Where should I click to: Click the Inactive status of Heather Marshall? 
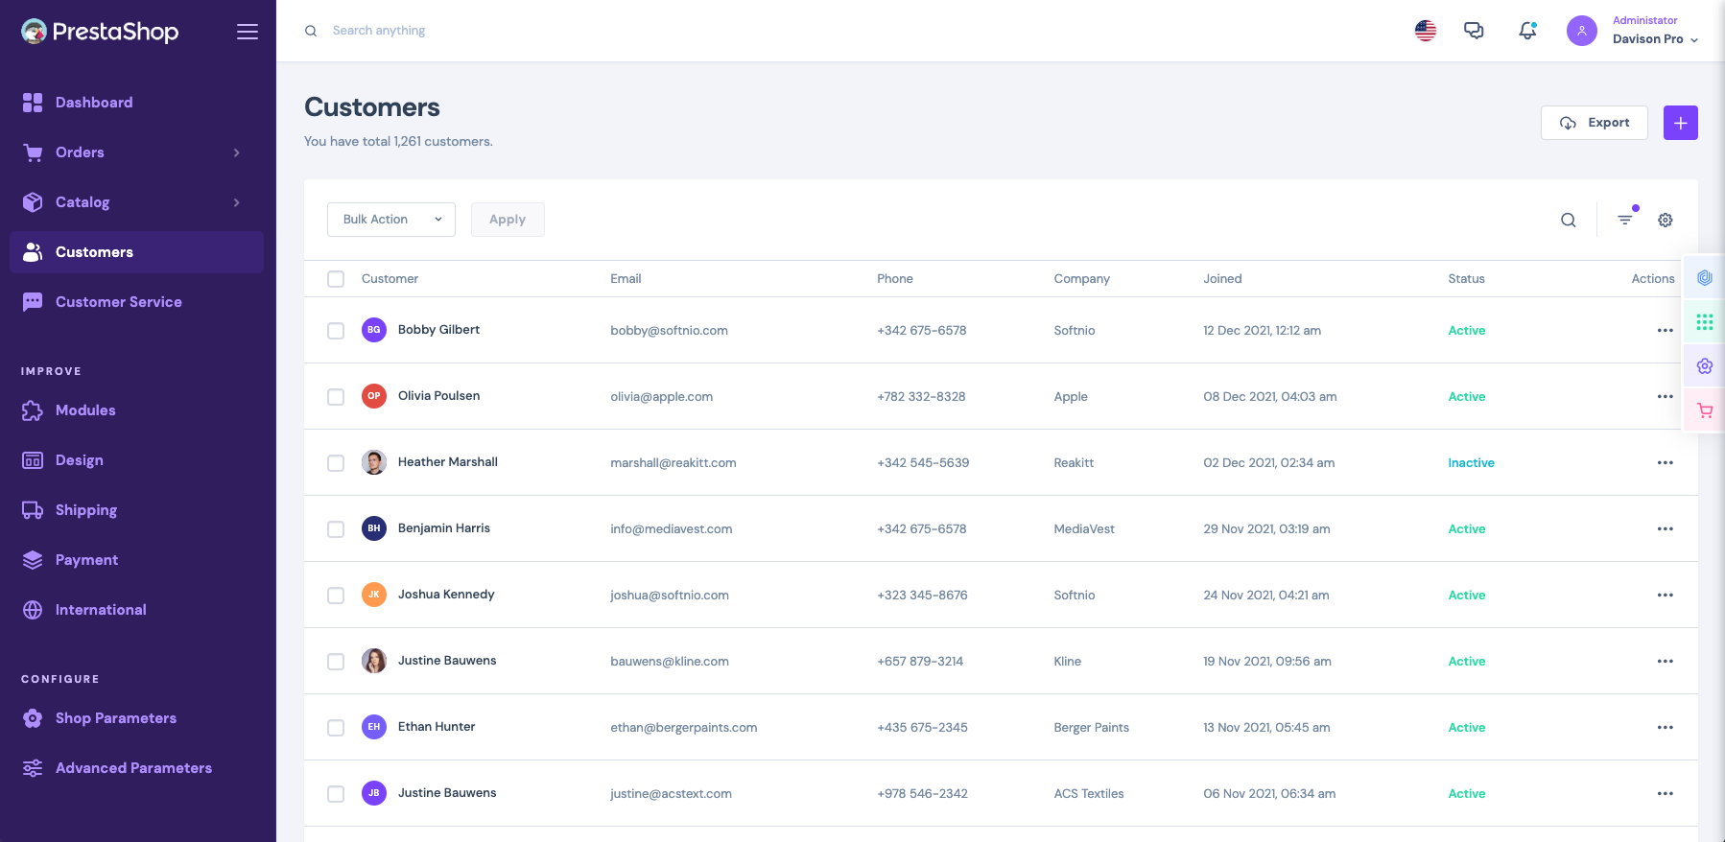pyautogui.click(x=1471, y=463)
